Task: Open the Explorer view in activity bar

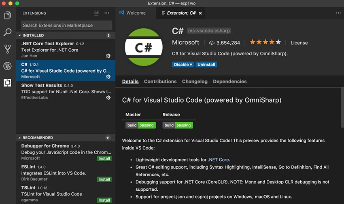Action: [7, 15]
